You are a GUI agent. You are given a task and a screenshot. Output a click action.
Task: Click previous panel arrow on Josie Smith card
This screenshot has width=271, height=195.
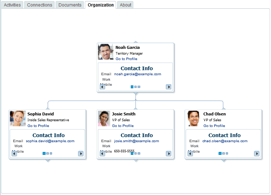[x=102, y=153]
